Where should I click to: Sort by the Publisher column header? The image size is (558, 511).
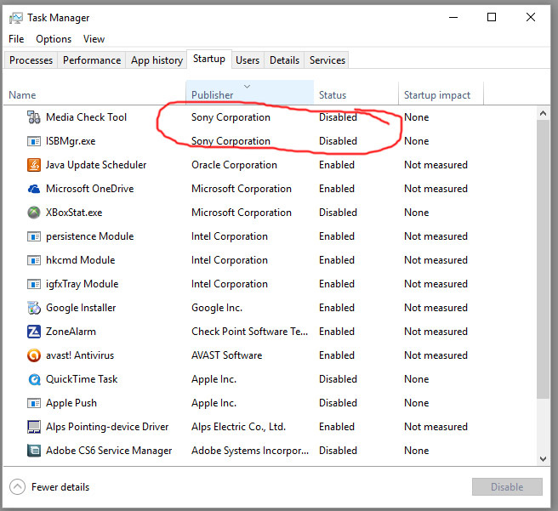click(250, 94)
